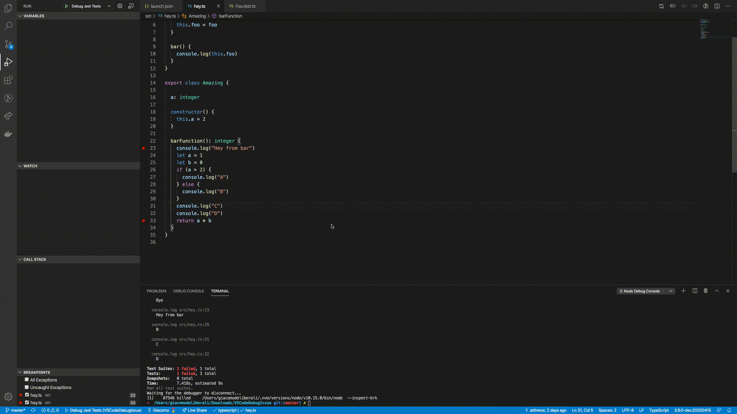Open the Explorer view in activity bar
737x414 pixels.
(x=8, y=8)
